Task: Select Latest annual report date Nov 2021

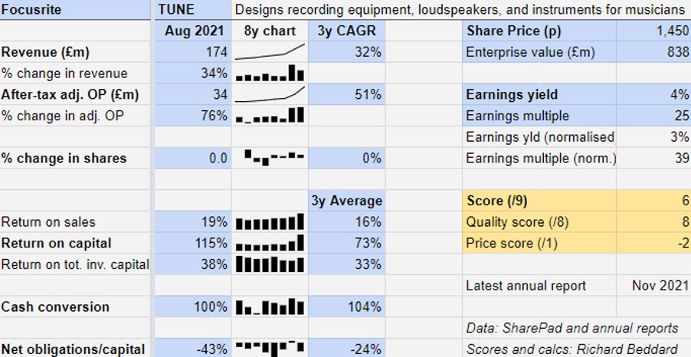Action: [x=653, y=286]
